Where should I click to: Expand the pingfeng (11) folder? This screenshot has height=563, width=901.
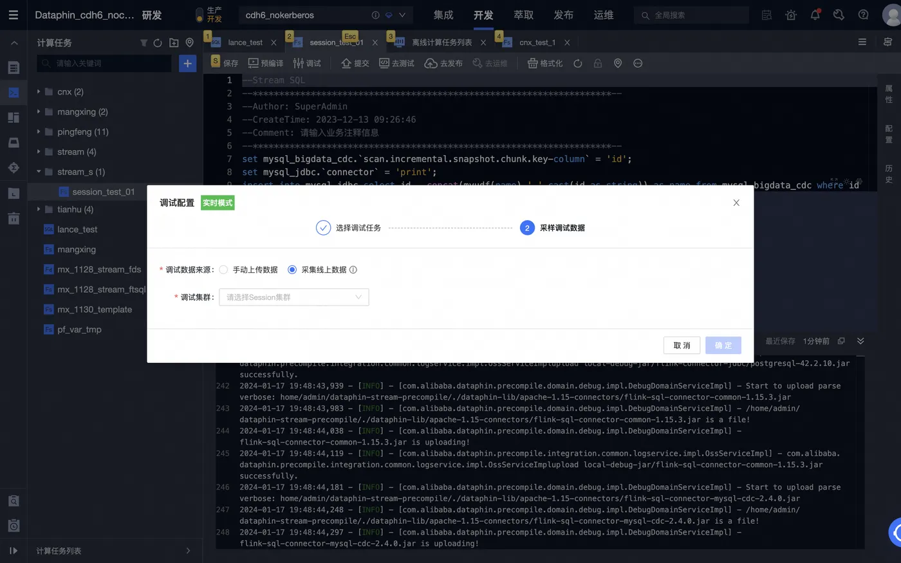(39, 131)
